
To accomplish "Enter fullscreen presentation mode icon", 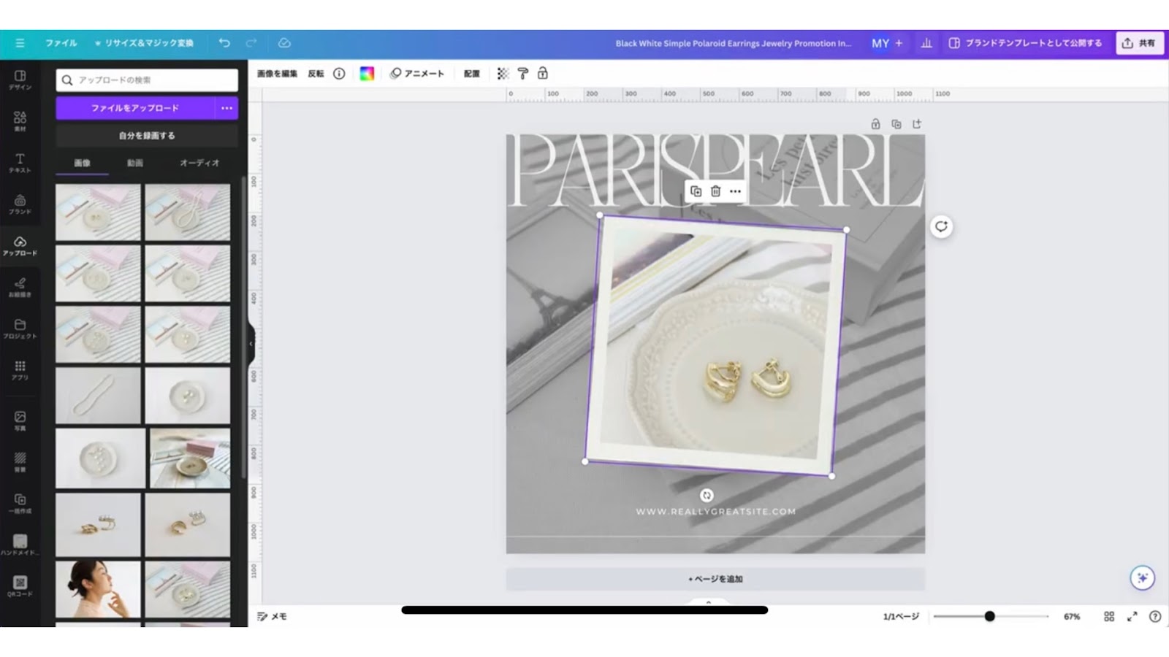I will tap(1132, 617).
